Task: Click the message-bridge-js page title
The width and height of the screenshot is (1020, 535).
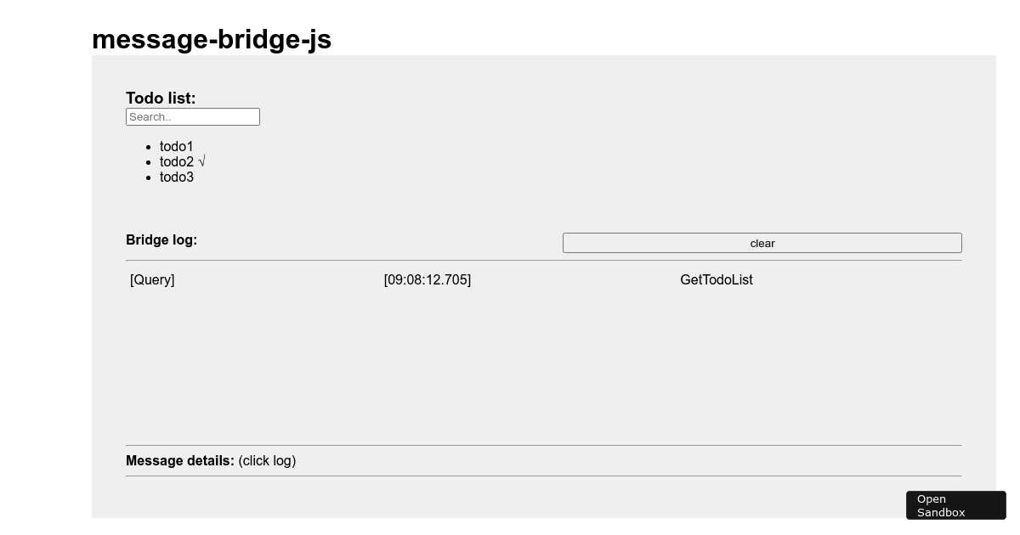Action: (x=212, y=39)
